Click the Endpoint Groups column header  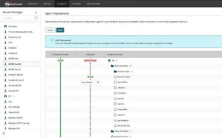(115, 54)
